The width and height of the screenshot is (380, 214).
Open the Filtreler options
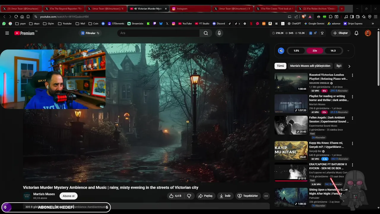click(x=90, y=33)
